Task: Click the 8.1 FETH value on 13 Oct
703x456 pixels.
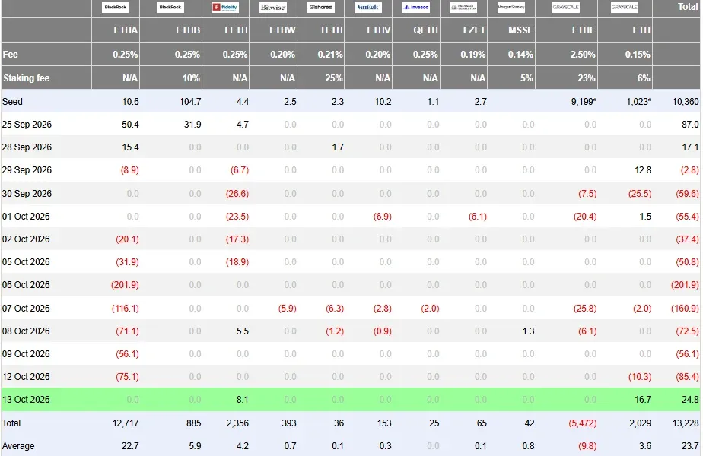Action: pos(243,400)
